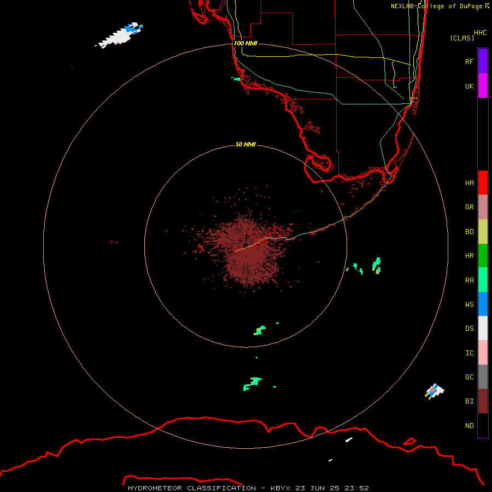The height and width of the screenshot is (492, 492).
Task: Click the DS legend label
Action: (469, 329)
